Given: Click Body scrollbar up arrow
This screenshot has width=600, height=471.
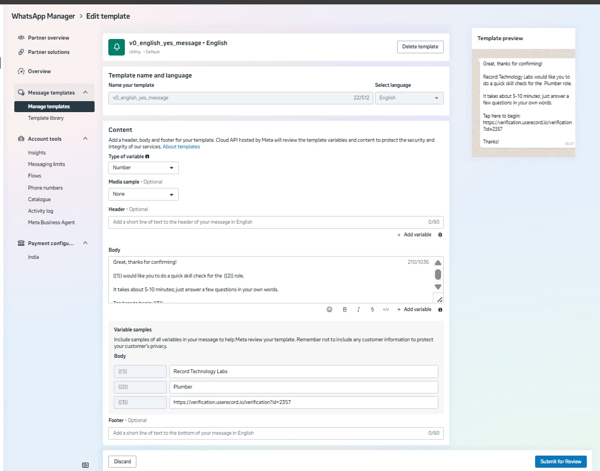Looking at the screenshot, I should point(438,263).
